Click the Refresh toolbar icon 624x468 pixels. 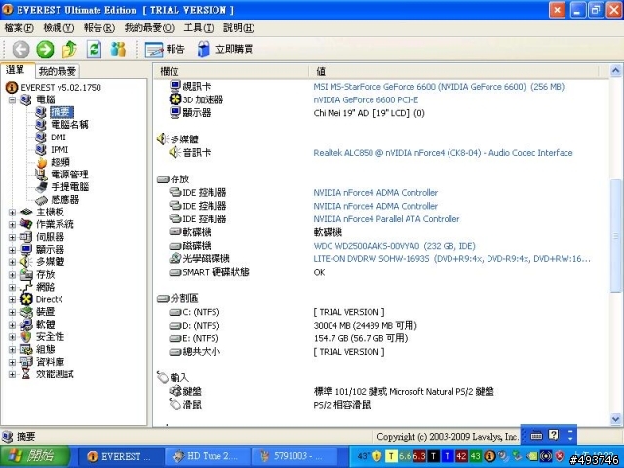coord(94,49)
